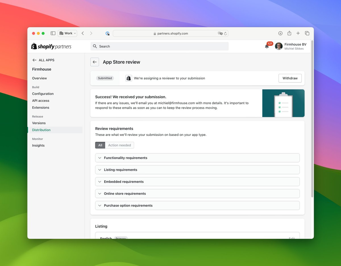
Task: Expand Embedded requirements
Action: tap(197, 182)
